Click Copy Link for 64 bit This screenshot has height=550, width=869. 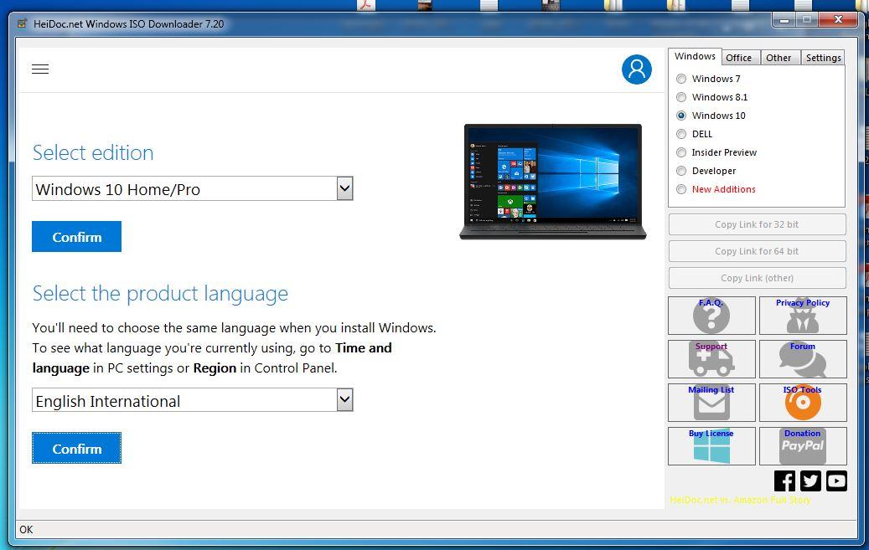click(x=757, y=251)
